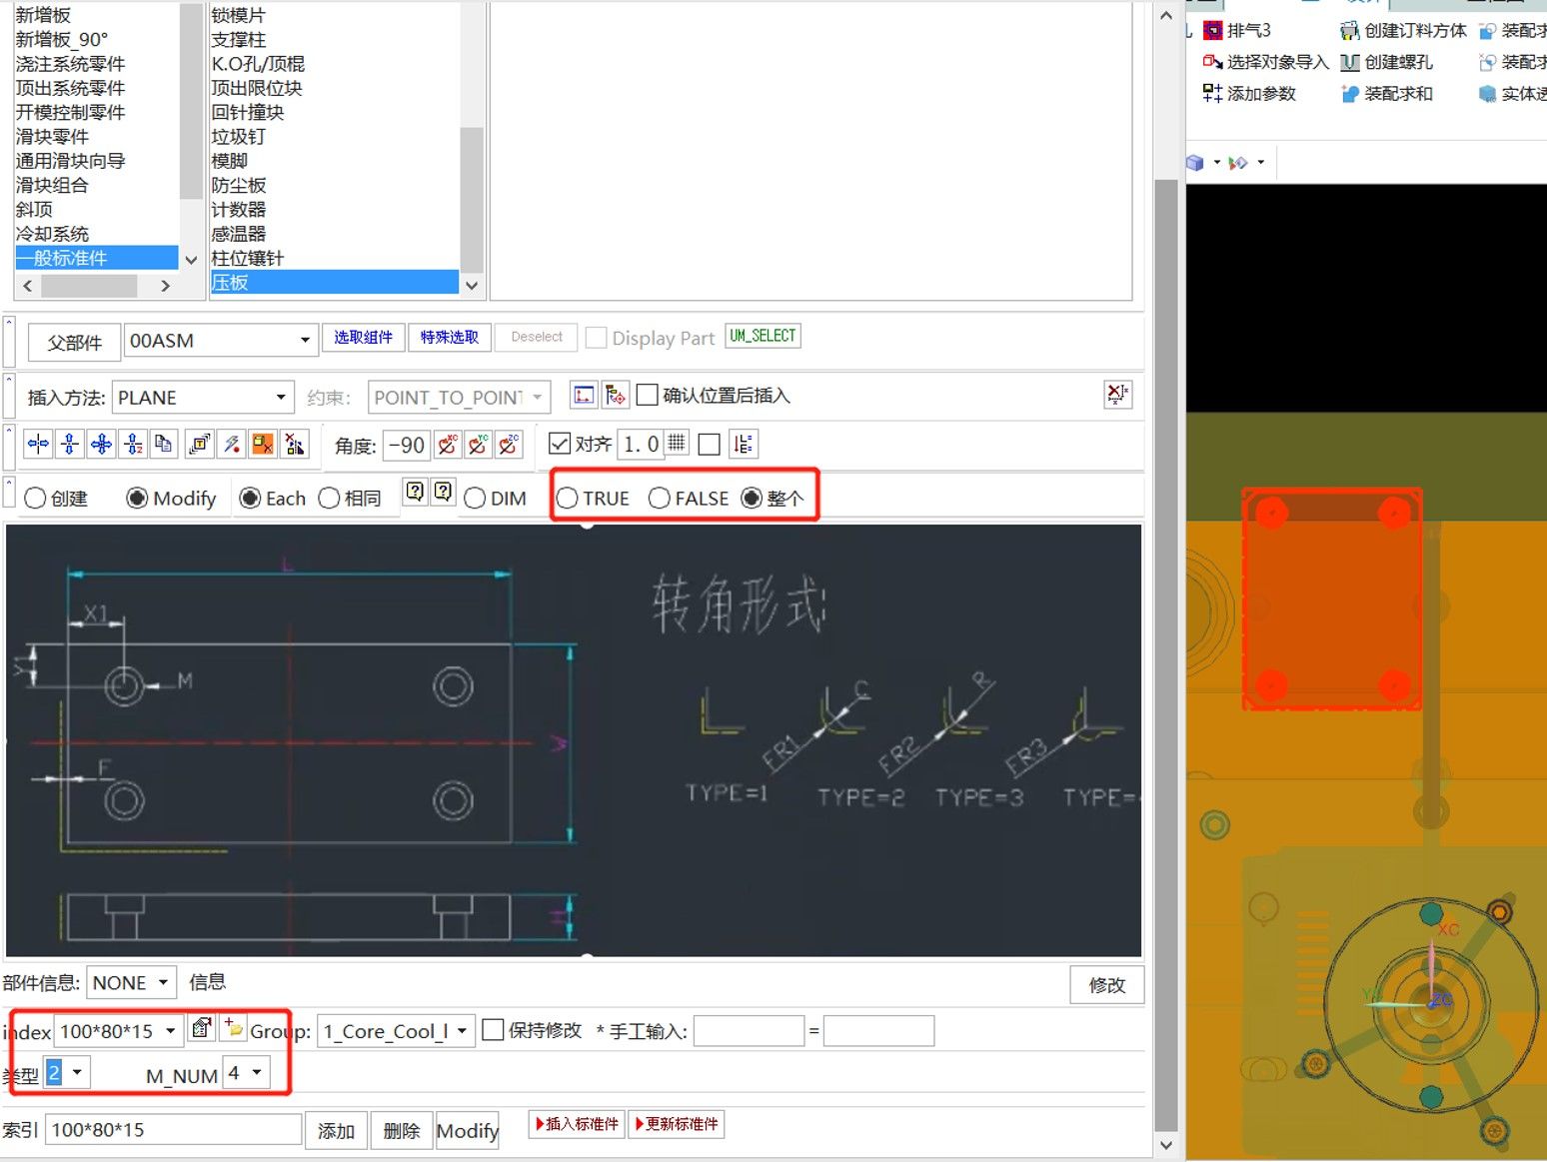The image size is (1547, 1162).
Task: Click the 修改 button
Action: (x=1106, y=984)
